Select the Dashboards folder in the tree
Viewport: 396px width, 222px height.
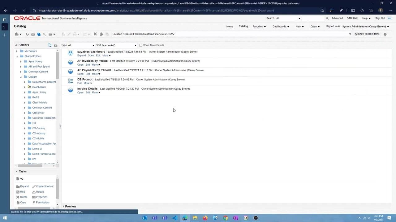tap(39, 87)
